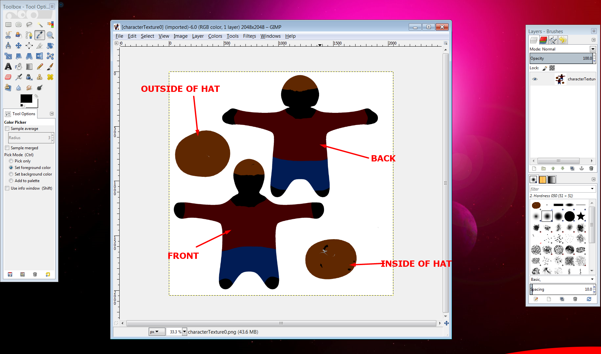The height and width of the screenshot is (354, 601).
Task: Open the ruler corner image menu button
Action: 116,43
